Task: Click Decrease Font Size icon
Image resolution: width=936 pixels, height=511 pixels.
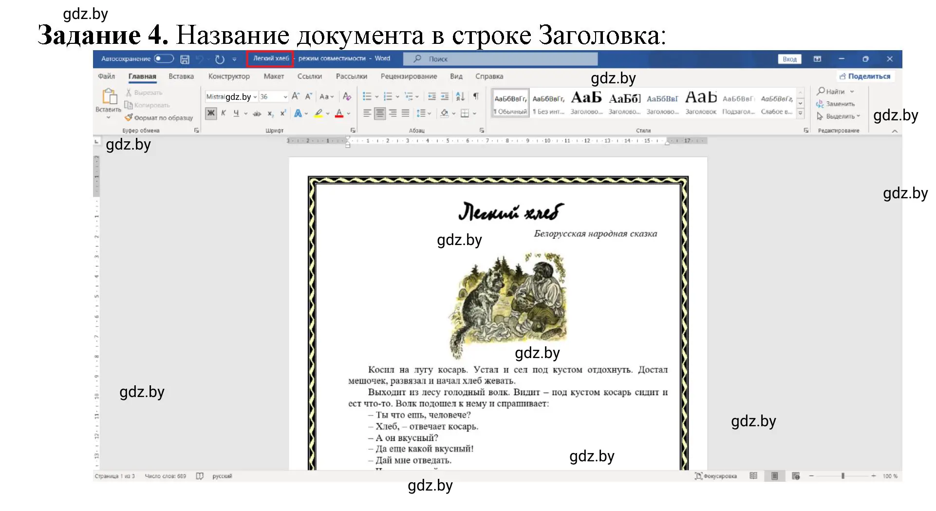Action: point(308,96)
